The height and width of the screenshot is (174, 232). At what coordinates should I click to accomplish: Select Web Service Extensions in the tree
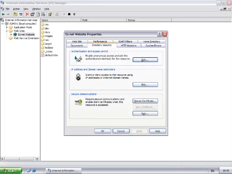[26, 38]
